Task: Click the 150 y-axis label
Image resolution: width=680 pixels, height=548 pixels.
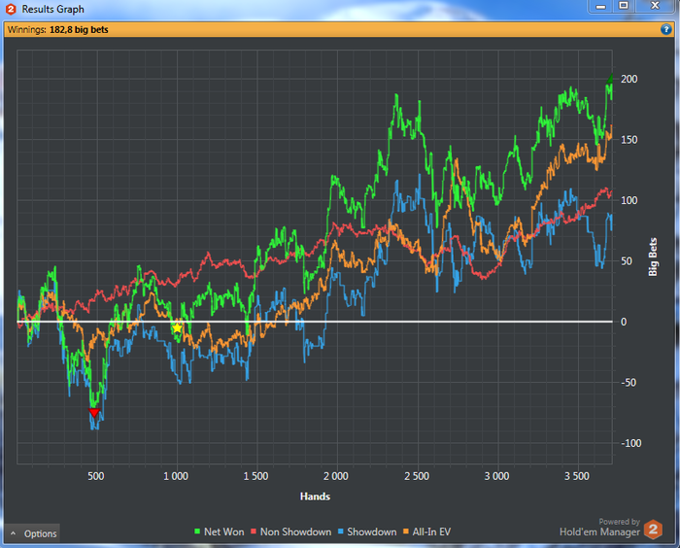Action: coord(629,140)
